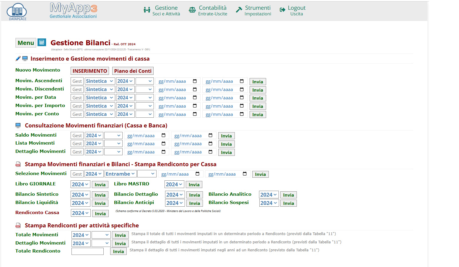Open calendar picker for Lista Movimenti start date
The width and height of the screenshot is (459, 267).
click(x=163, y=143)
